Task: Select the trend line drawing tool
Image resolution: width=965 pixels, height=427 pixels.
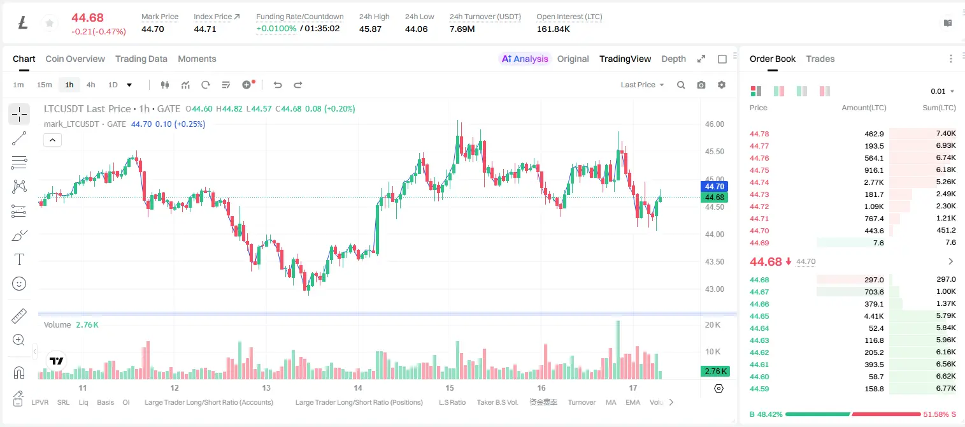Action: (19, 138)
